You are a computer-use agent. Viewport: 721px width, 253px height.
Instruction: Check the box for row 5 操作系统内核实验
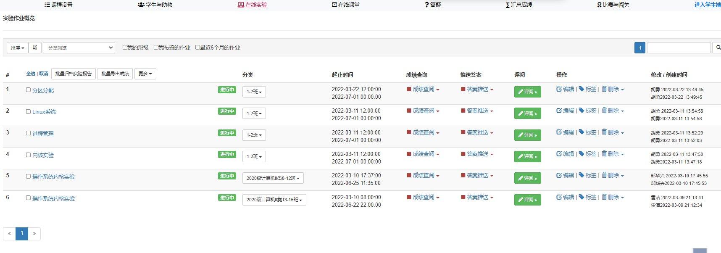click(28, 176)
